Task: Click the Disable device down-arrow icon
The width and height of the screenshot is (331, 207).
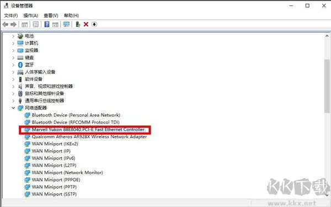Action: pos(94,24)
